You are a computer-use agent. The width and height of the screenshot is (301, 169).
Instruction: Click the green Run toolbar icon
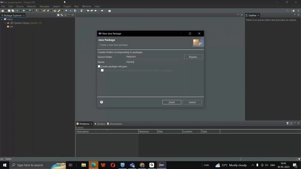click(x=24, y=11)
